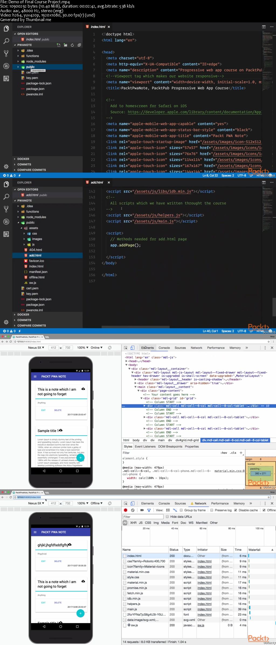The image size is (276, 645).
Task: Open the Offline throttling dropdown above the phone
Action: click(x=96, y=503)
